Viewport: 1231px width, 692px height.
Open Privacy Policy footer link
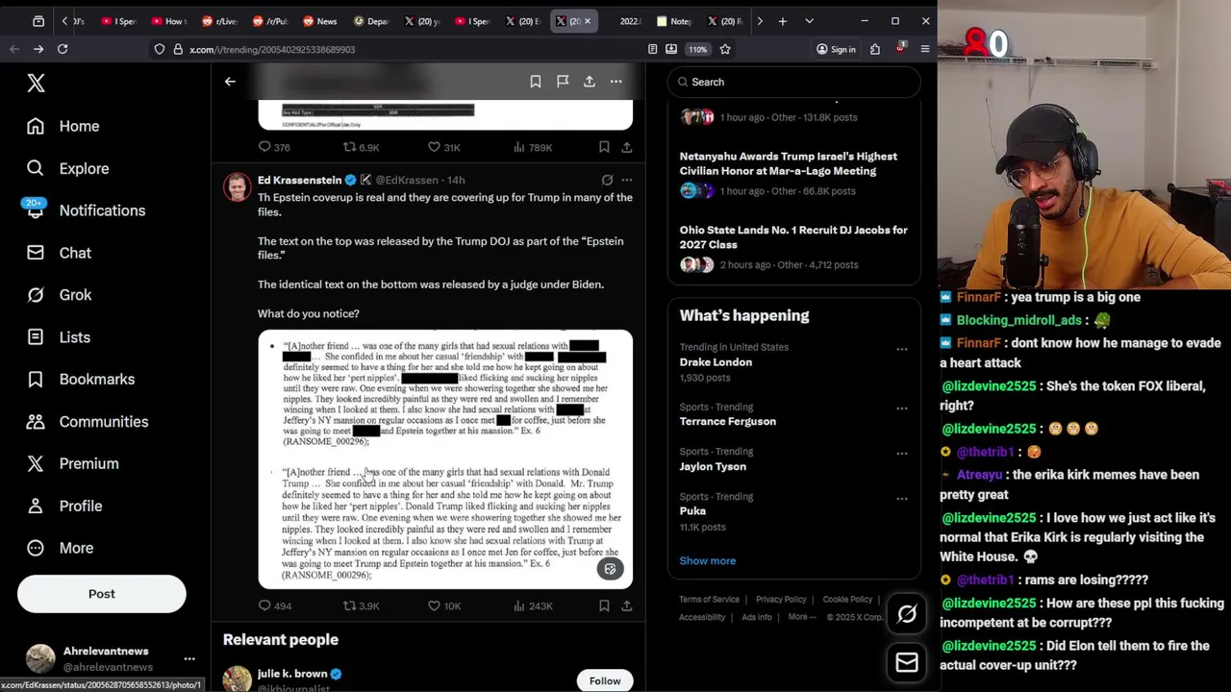[x=781, y=600]
